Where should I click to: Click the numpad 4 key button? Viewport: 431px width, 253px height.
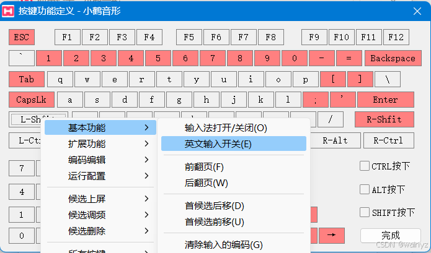point(22,192)
